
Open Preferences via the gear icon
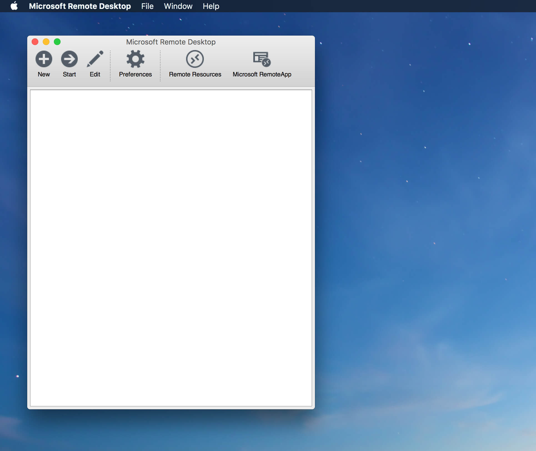click(x=135, y=59)
